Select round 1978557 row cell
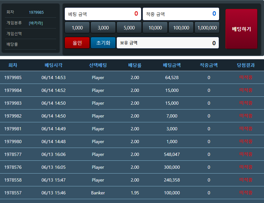This screenshot has height=203, width=264. pos(13,193)
